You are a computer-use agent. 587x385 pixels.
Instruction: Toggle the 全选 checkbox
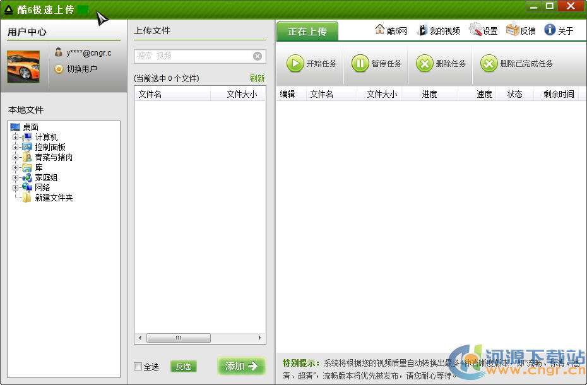[138, 367]
